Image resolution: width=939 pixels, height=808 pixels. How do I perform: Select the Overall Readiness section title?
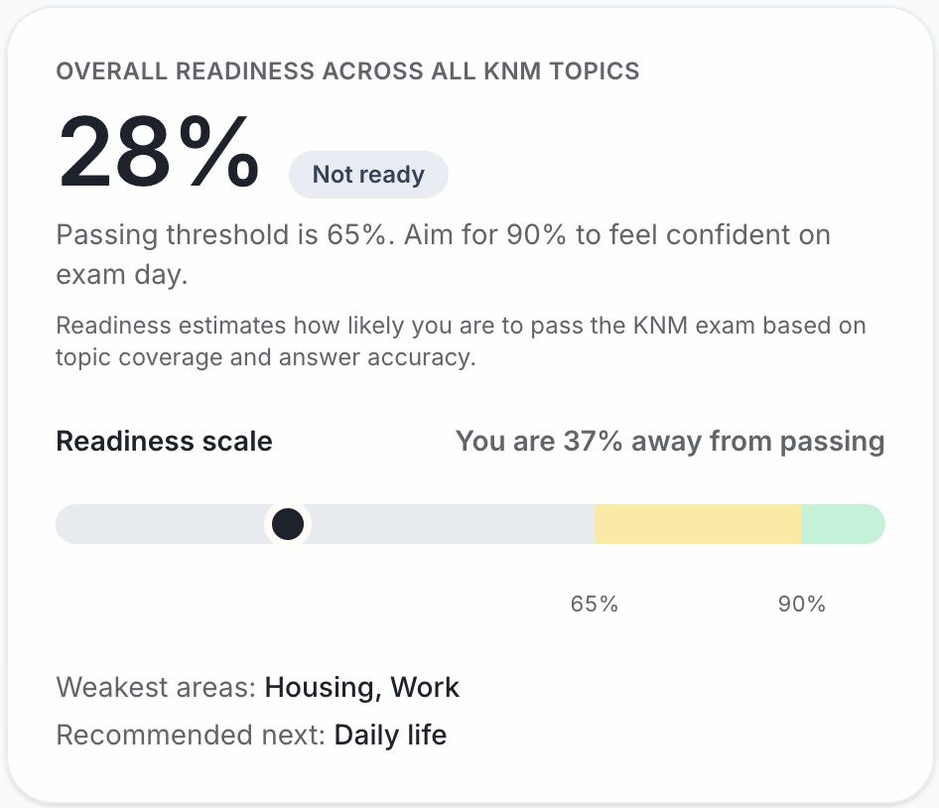[x=348, y=71]
